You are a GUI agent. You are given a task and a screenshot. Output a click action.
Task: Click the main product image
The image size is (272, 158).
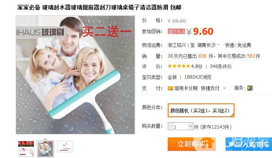pyautogui.click(x=75, y=75)
